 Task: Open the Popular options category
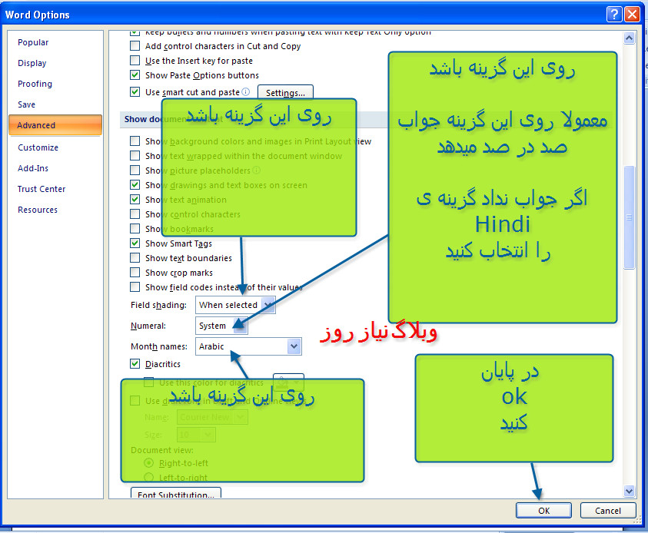(x=33, y=42)
